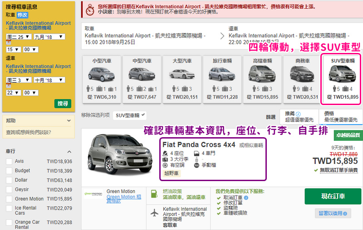The width and height of the screenshot is (363, 230).
Task: Click the 留著以後用 save button
Action: 333,213
